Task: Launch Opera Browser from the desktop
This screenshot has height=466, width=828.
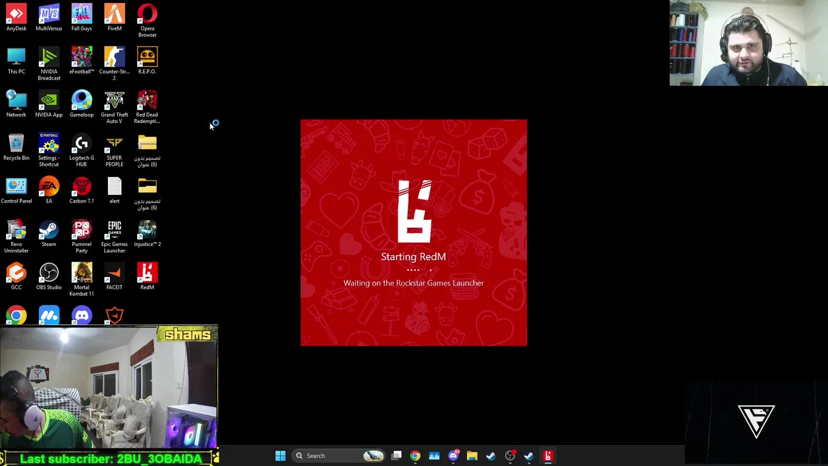Action: point(147,21)
